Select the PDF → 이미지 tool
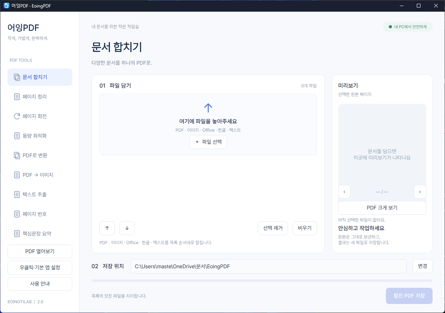445x313 pixels. 40,175
